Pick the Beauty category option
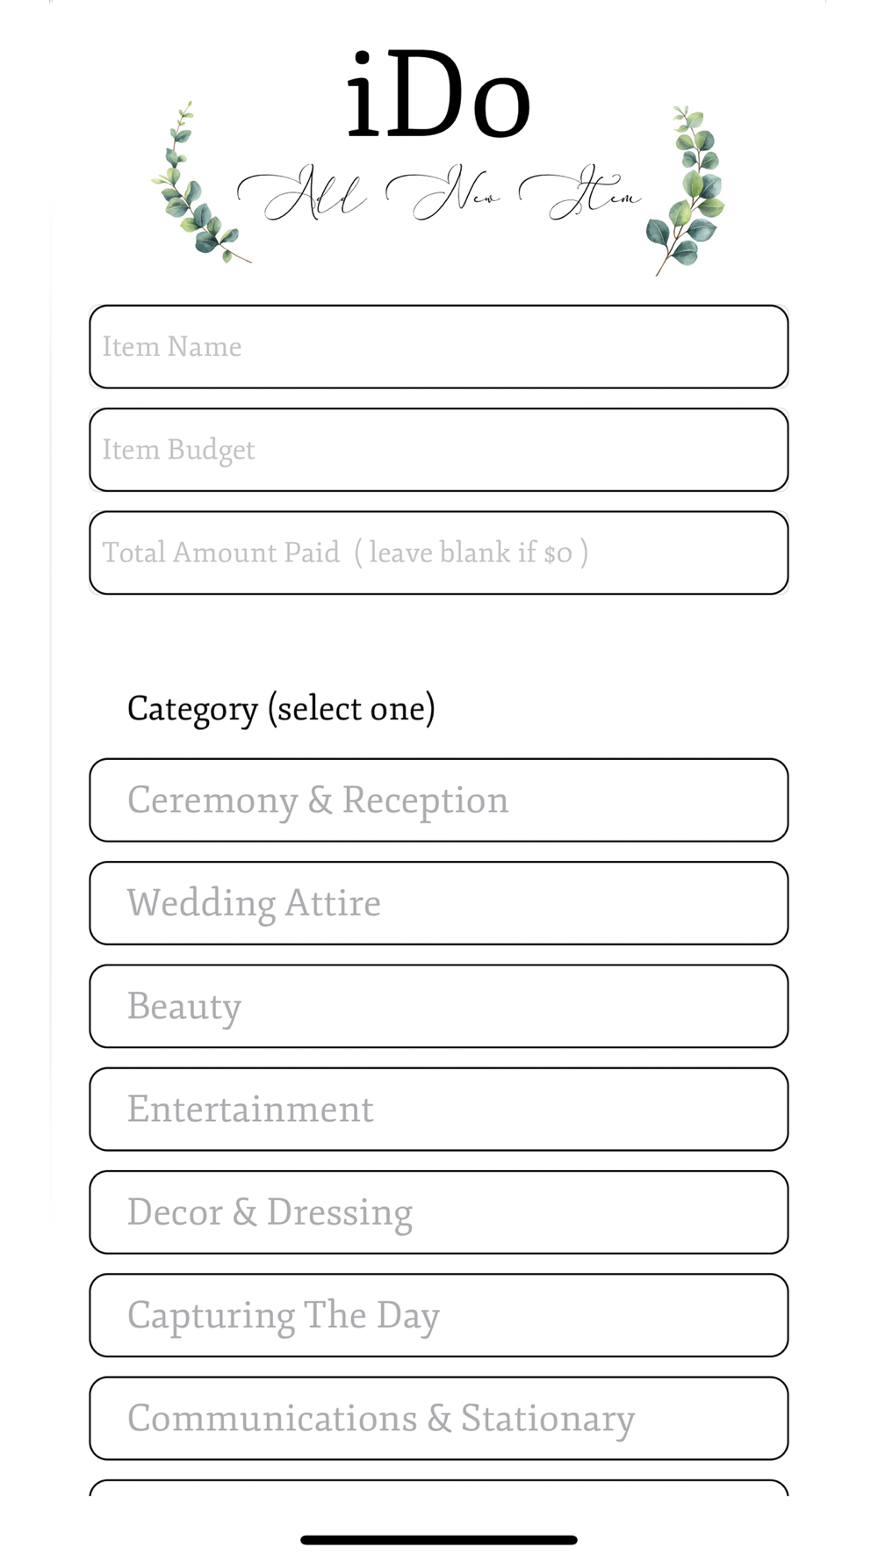 tap(438, 1006)
